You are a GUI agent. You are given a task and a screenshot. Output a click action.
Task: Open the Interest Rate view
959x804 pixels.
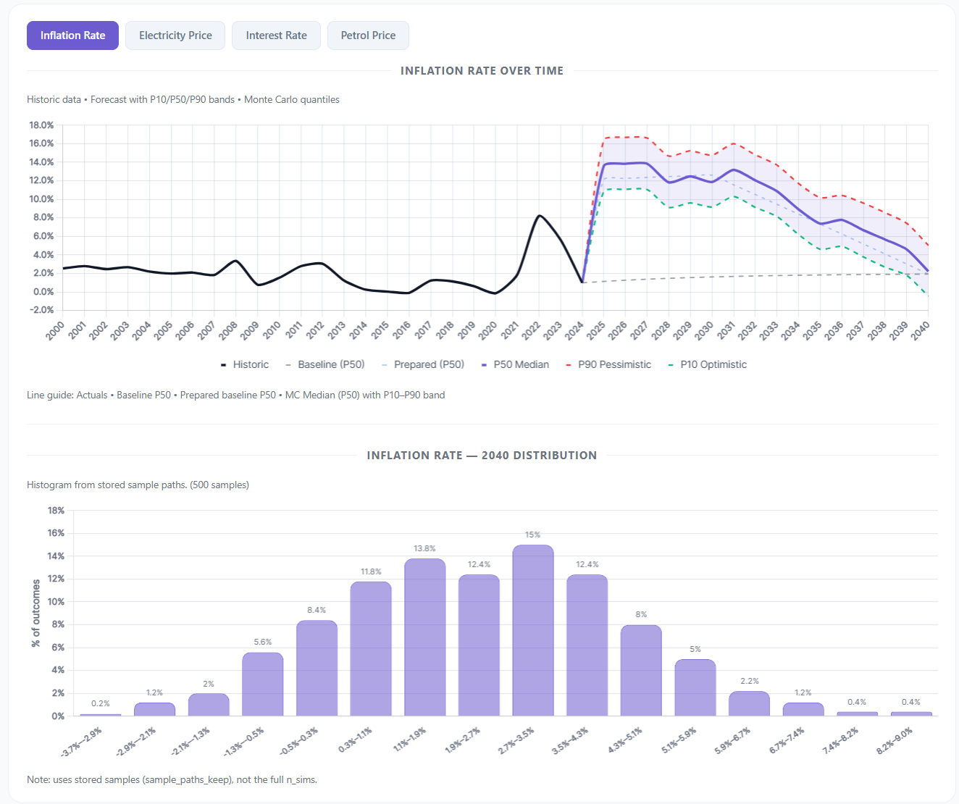click(276, 35)
